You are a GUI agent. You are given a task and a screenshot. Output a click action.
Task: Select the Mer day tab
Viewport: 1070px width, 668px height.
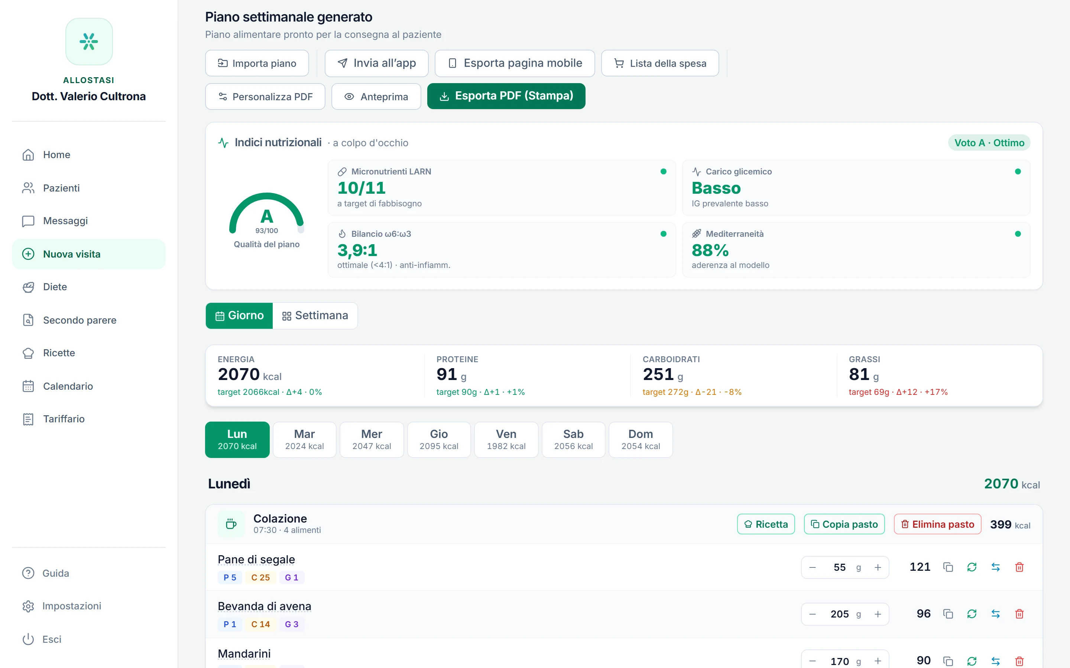click(x=372, y=440)
